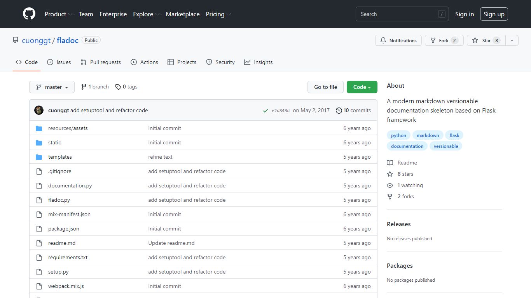Star the fladoc repository
This screenshot has width=531, height=298.
click(x=486, y=40)
